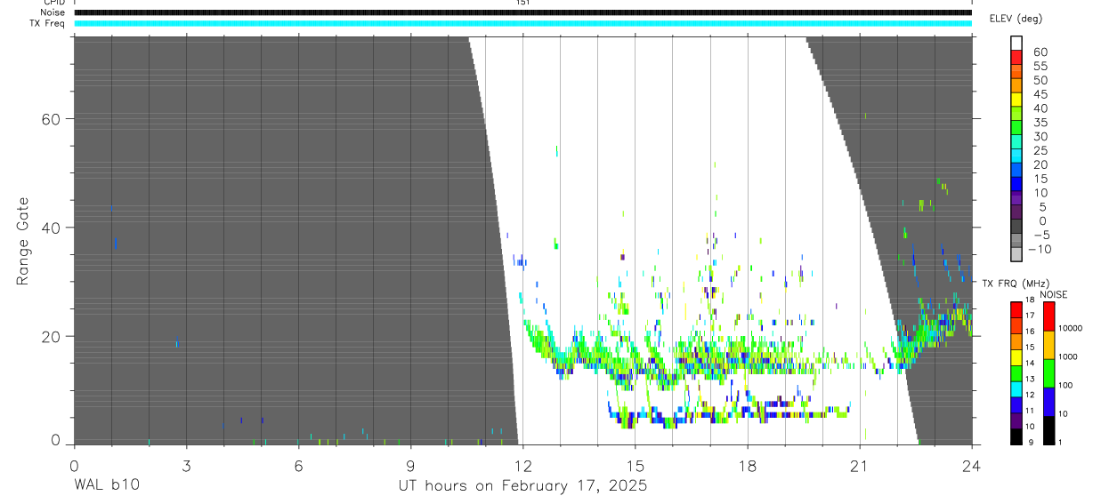
Task: Select the blue segment of the NOISE colorbar
Action: click(x=1048, y=402)
